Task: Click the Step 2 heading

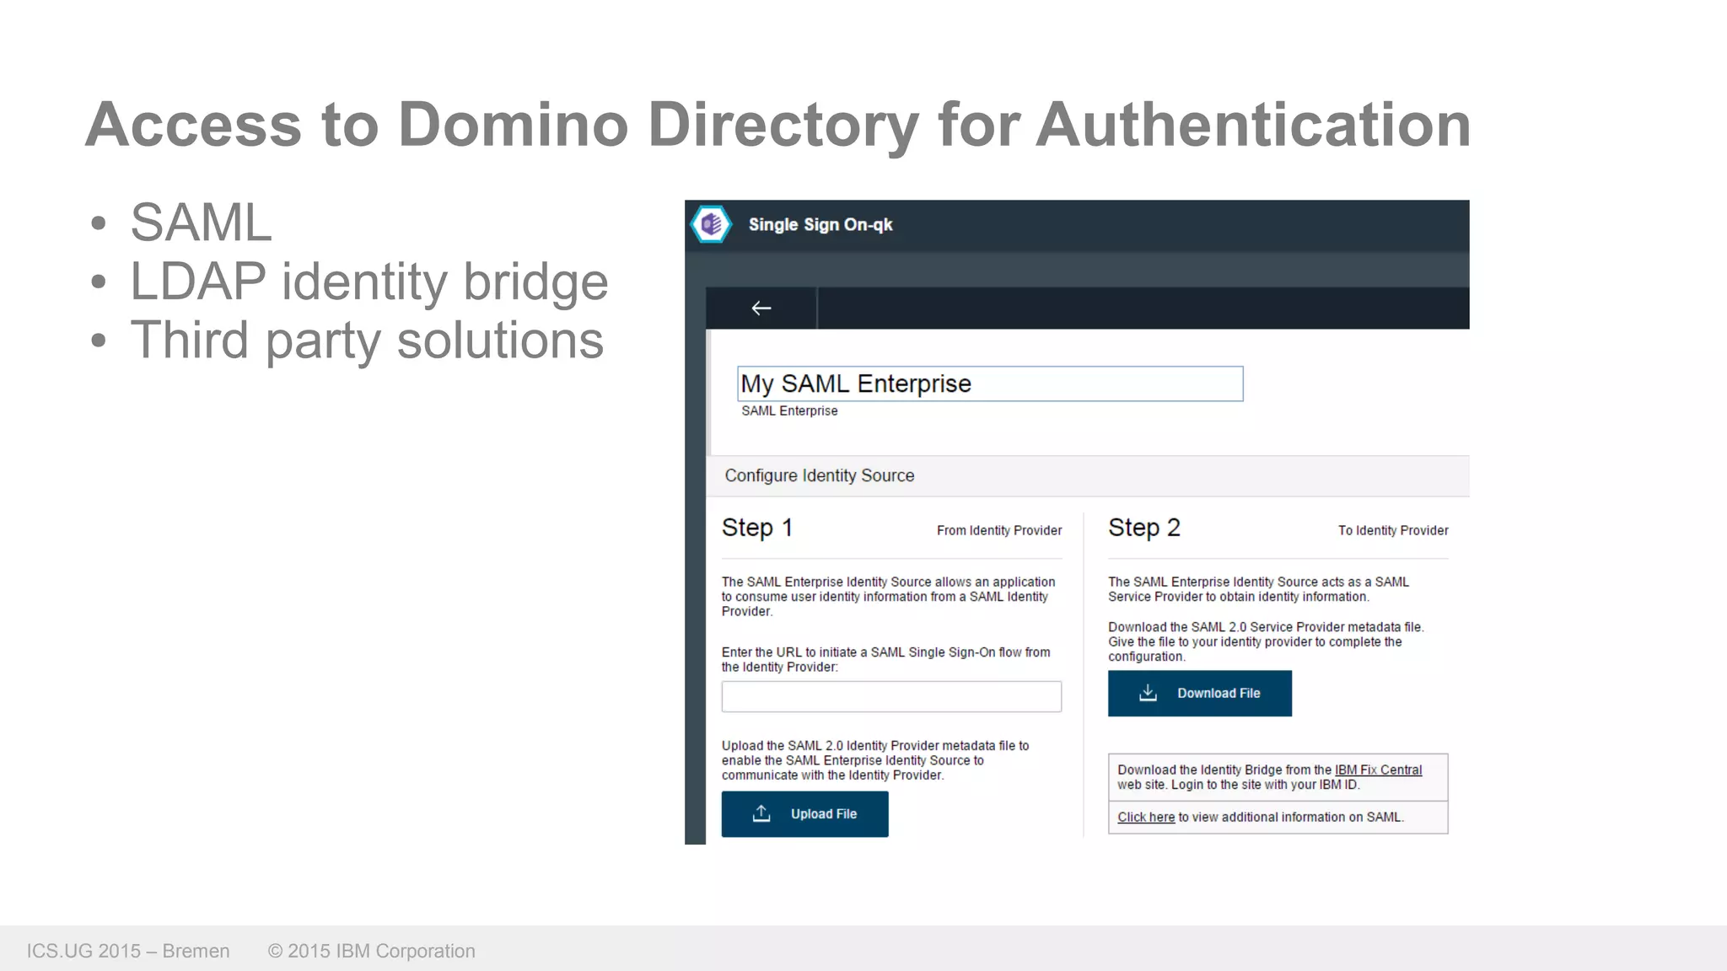Action: [1144, 528]
